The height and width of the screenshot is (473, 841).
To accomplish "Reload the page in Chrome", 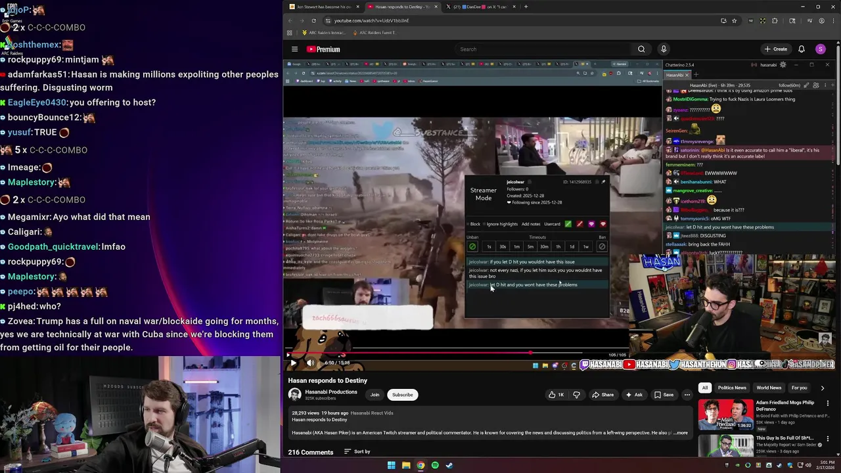I will pyautogui.click(x=313, y=20).
